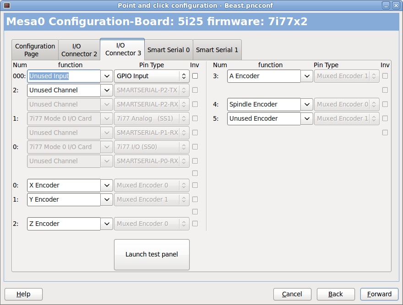Tick the Inv checkbox on Y Encoder row
This screenshot has height=305, width=403.
195,199
